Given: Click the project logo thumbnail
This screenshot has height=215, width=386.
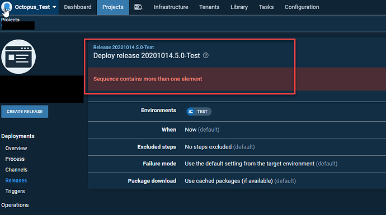Looking at the screenshot, I should pos(18,57).
